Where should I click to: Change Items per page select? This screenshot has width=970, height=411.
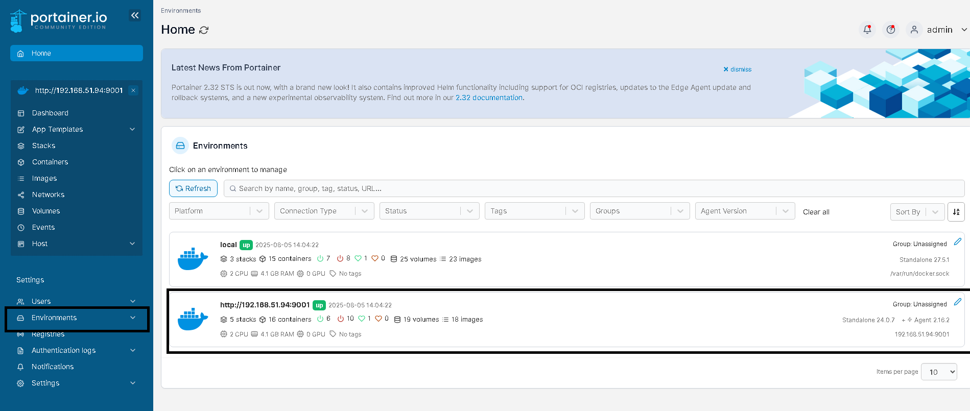click(x=939, y=372)
